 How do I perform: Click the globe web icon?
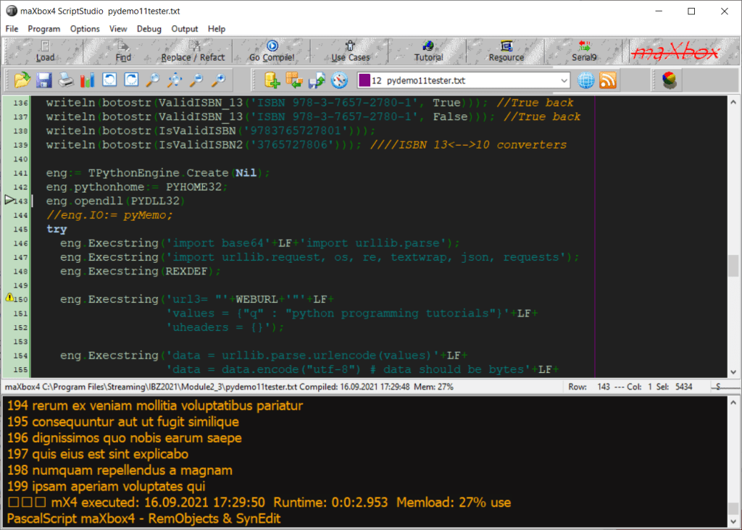[x=586, y=80]
